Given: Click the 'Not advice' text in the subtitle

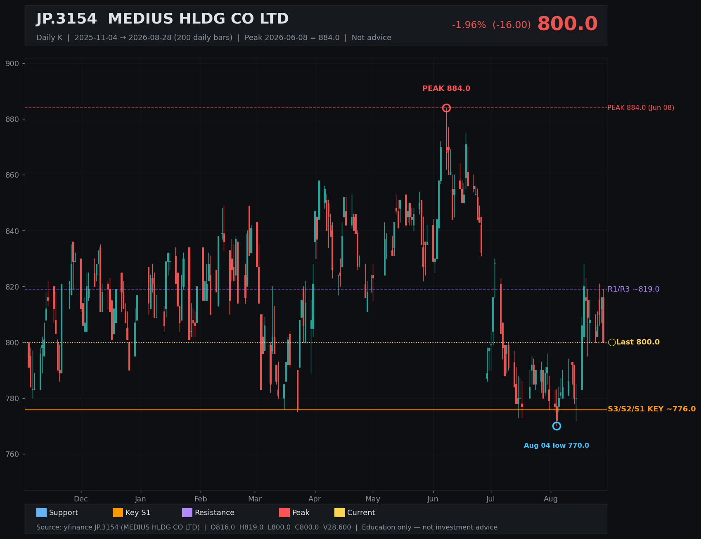Looking at the screenshot, I should (371, 38).
